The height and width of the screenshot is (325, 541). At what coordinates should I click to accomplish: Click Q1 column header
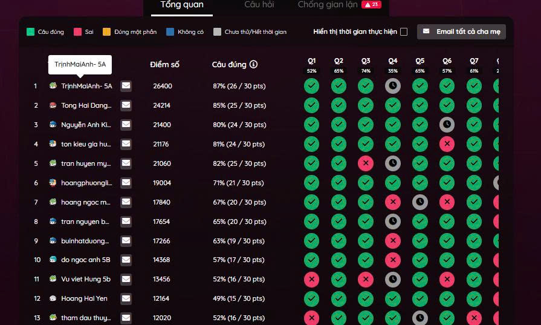[311, 61]
